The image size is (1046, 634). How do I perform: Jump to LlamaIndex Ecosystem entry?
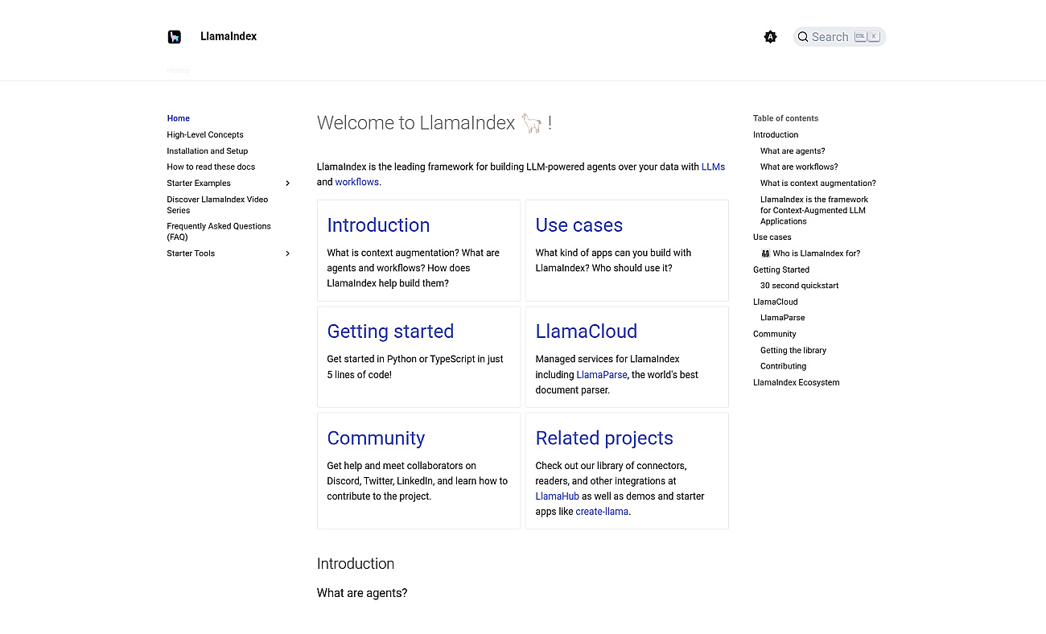pyautogui.click(x=797, y=383)
